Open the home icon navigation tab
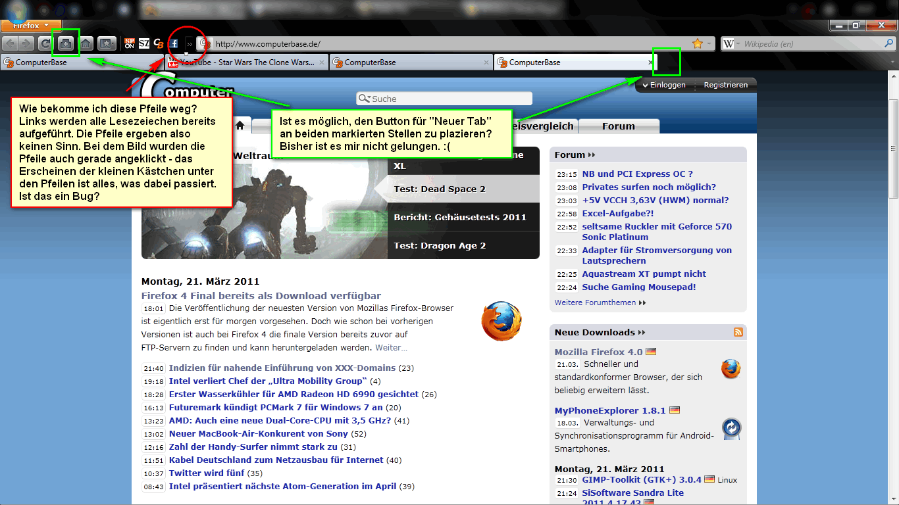The image size is (899, 505). pyautogui.click(x=240, y=126)
